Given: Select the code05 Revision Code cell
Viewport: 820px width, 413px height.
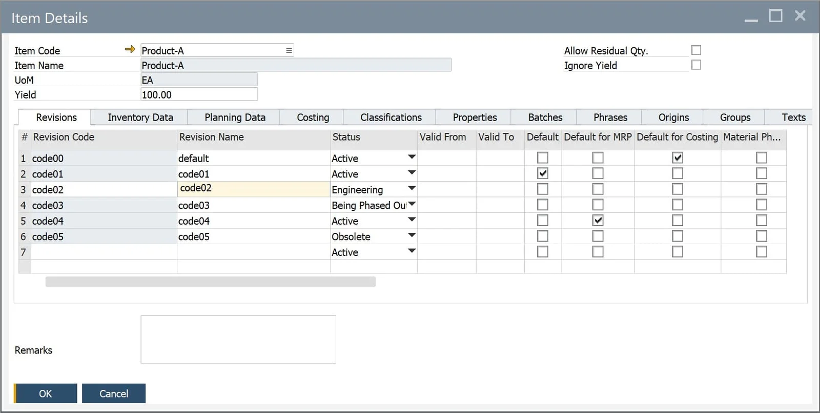Looking at the screenshot, I should [x=104, y=237].
